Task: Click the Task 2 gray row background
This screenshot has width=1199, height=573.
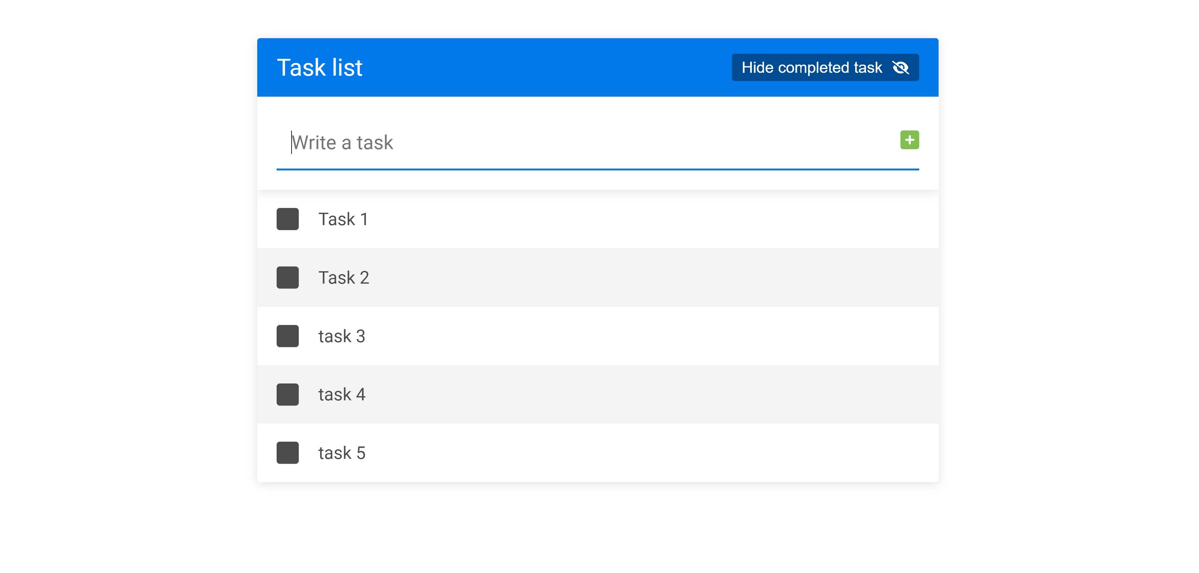Action: (651, 277)
